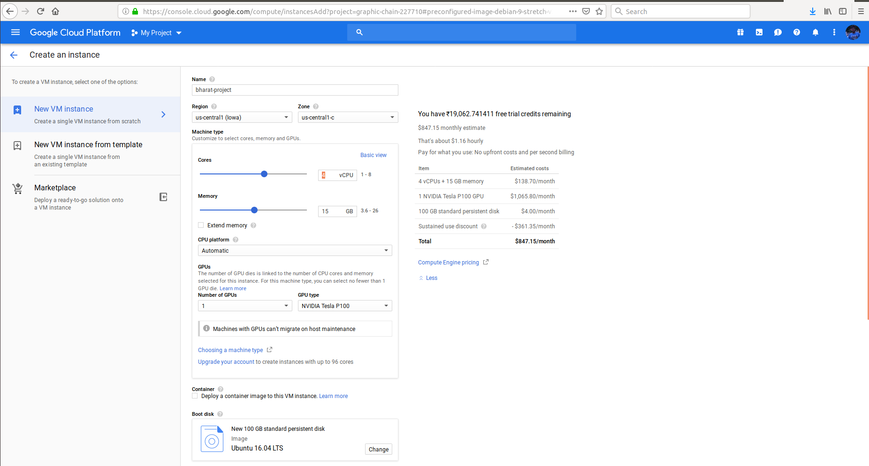Open container Learn more link
This screenshot has height=466, width=869.
click(334, 396)
